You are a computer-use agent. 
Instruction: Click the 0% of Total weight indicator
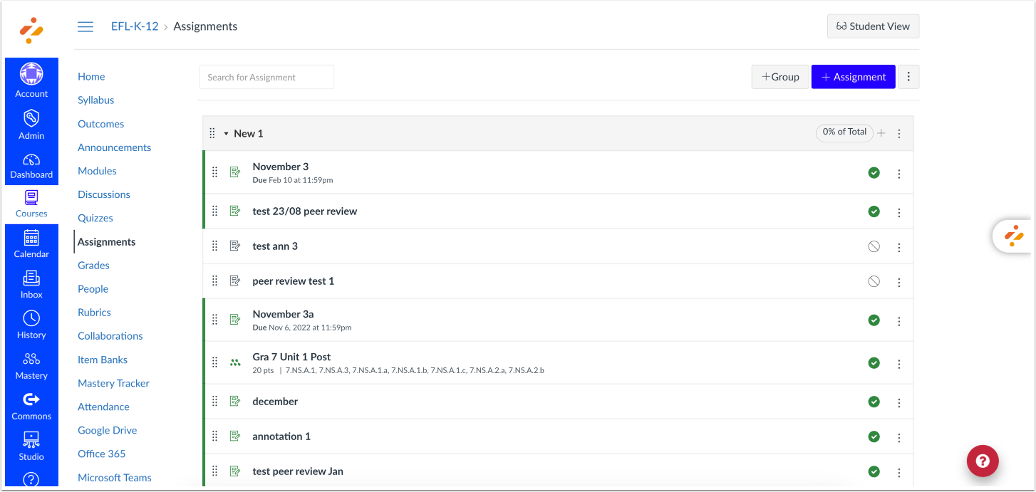click(844, 132)
